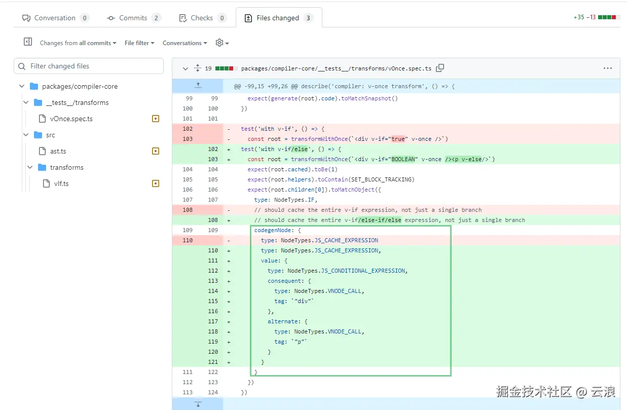Open the file's three-dot options menu
Image resolution: width=627 pixels, height=410 pixels.
point(607,68)
